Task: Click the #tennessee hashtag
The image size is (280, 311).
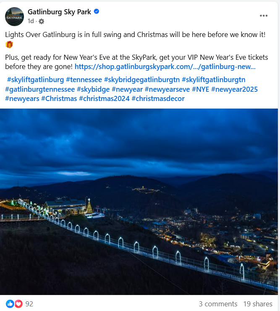Action: tap(84, 80)
